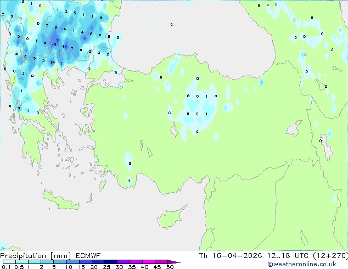
Task: Select the 5–10 mm legend color swatch
Action: click(x=60, y=262)
